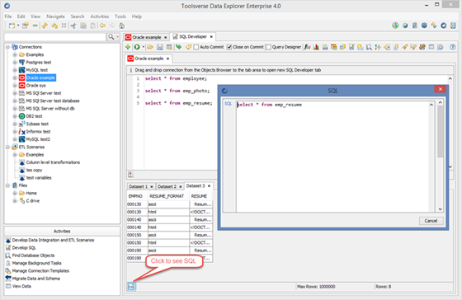The height and width of the screenshot is (300, 462).
Task: Select the Informix test connection
Action: coord(38,132)
